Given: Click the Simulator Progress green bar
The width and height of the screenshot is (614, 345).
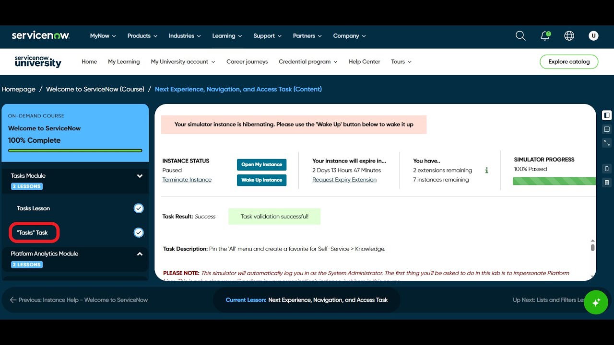Looking at the screenshot, I should [x=554, y=181].
